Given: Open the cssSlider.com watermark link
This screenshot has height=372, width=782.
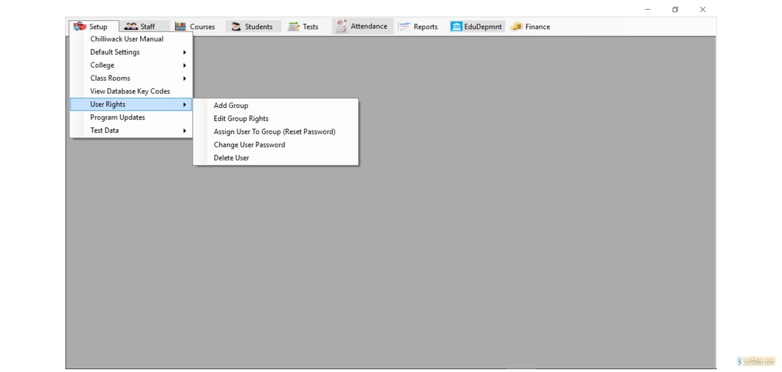Looking at the screenshot, I should point(756,361).
